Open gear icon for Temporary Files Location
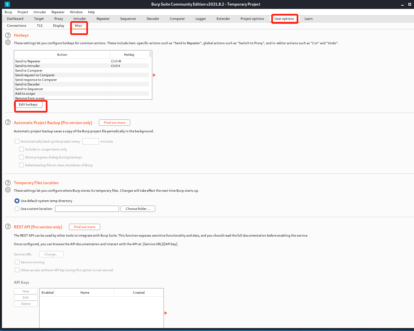The image size is (414, 331). (8, 190)
